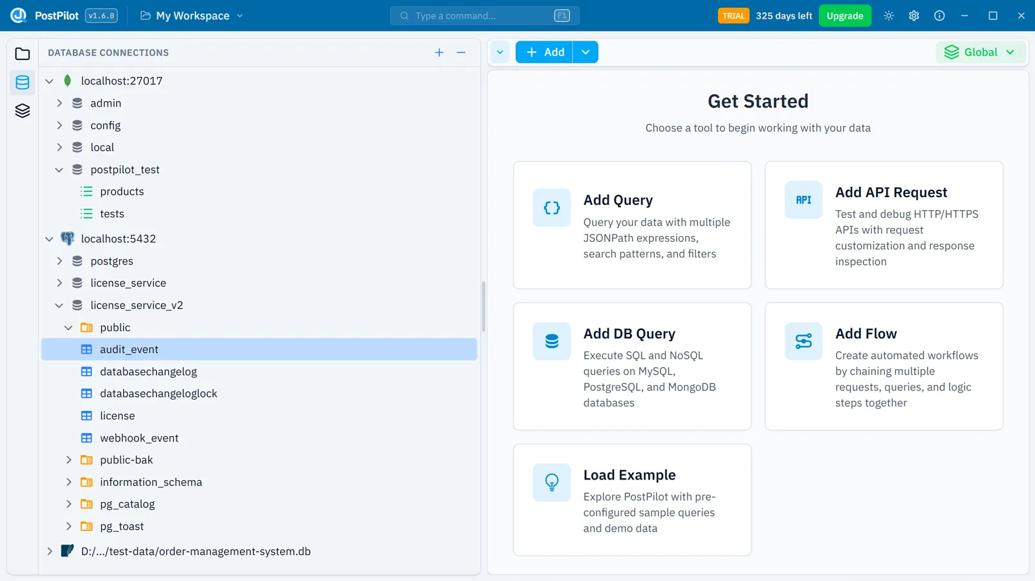The image size is (1035, 581).
Task: Collapse all connections with the minus icon
Action: [x=461, y=52]
